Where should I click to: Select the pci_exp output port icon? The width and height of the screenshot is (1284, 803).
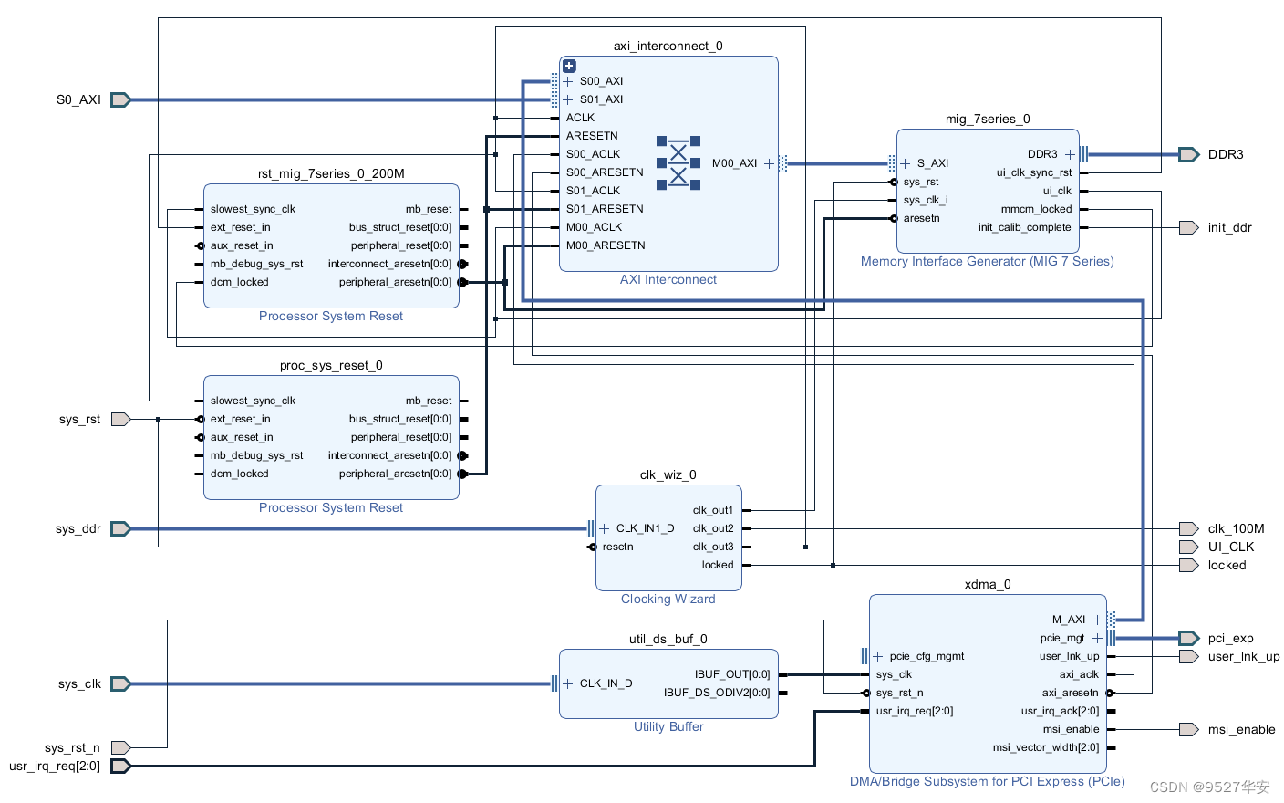coord(1188,638)
